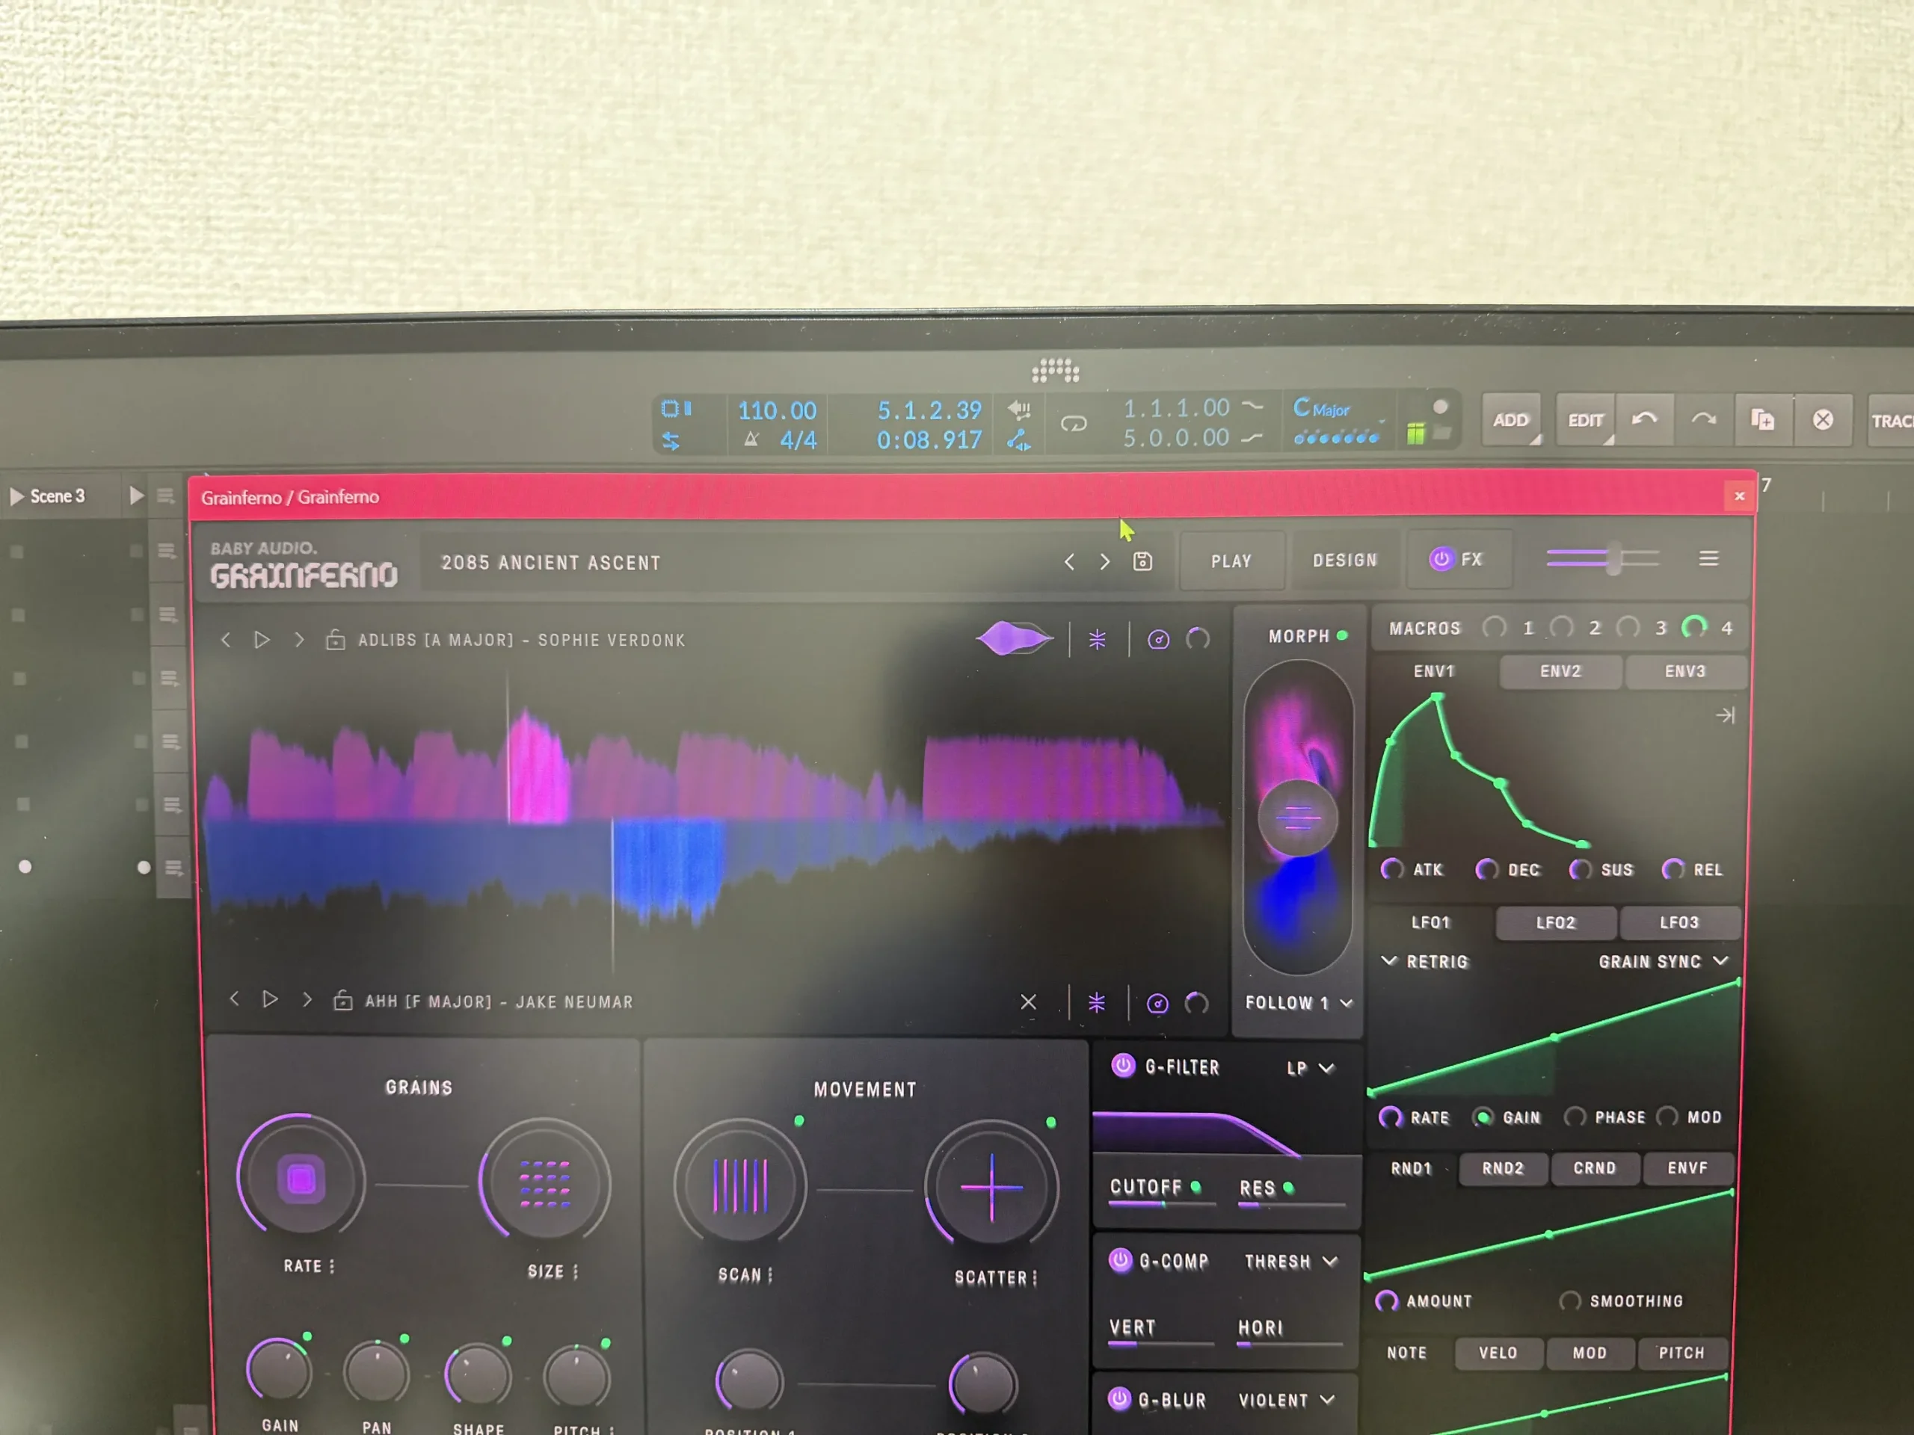Viewport: 1914px width, 1435px height.
Task: Open the hamburger menu in Grainferno
Action: [x=1708, y=559]
